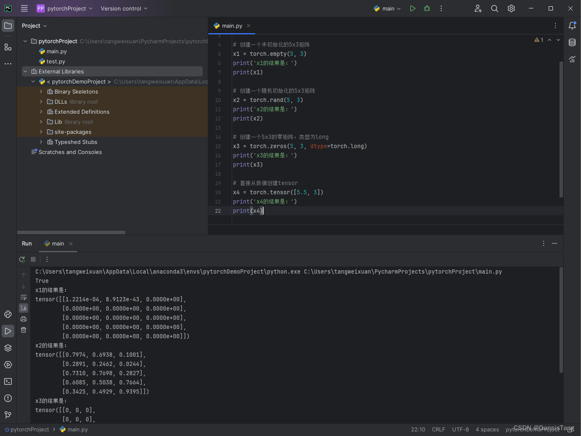
Task: Expand Typeshed Stubs folder
Action: pos(41,142)
